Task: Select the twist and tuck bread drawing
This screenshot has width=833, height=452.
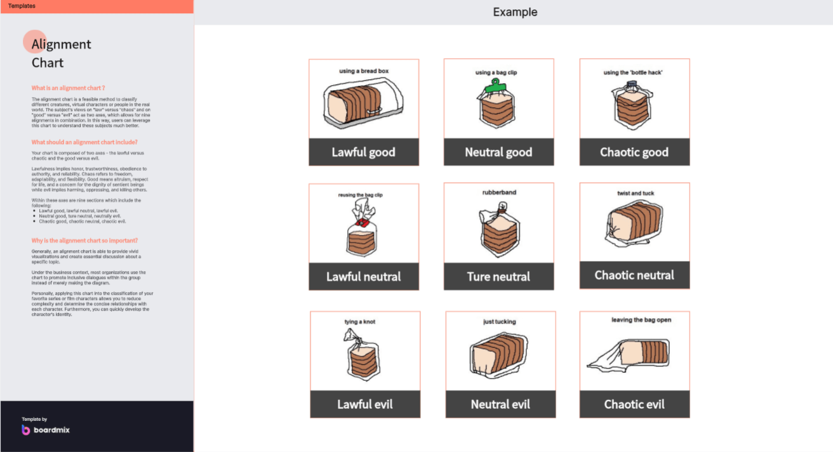Action: pos(634,223)
